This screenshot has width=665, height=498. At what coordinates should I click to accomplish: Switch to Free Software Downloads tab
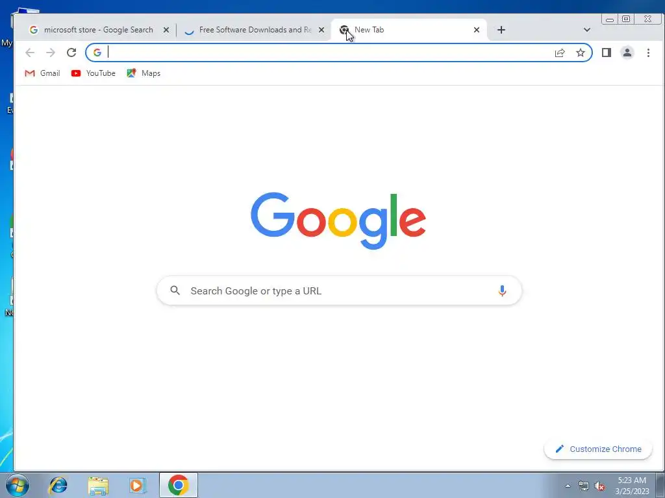254,30
